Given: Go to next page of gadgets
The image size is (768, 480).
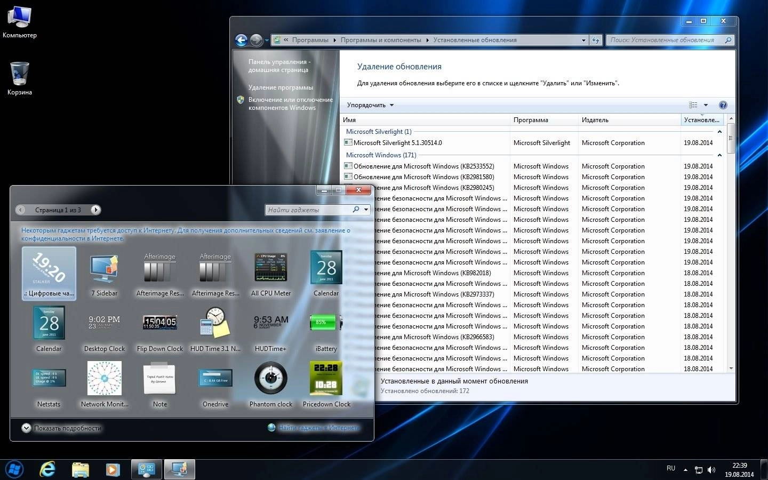Looking at the screenshot, I should [95, 210].
